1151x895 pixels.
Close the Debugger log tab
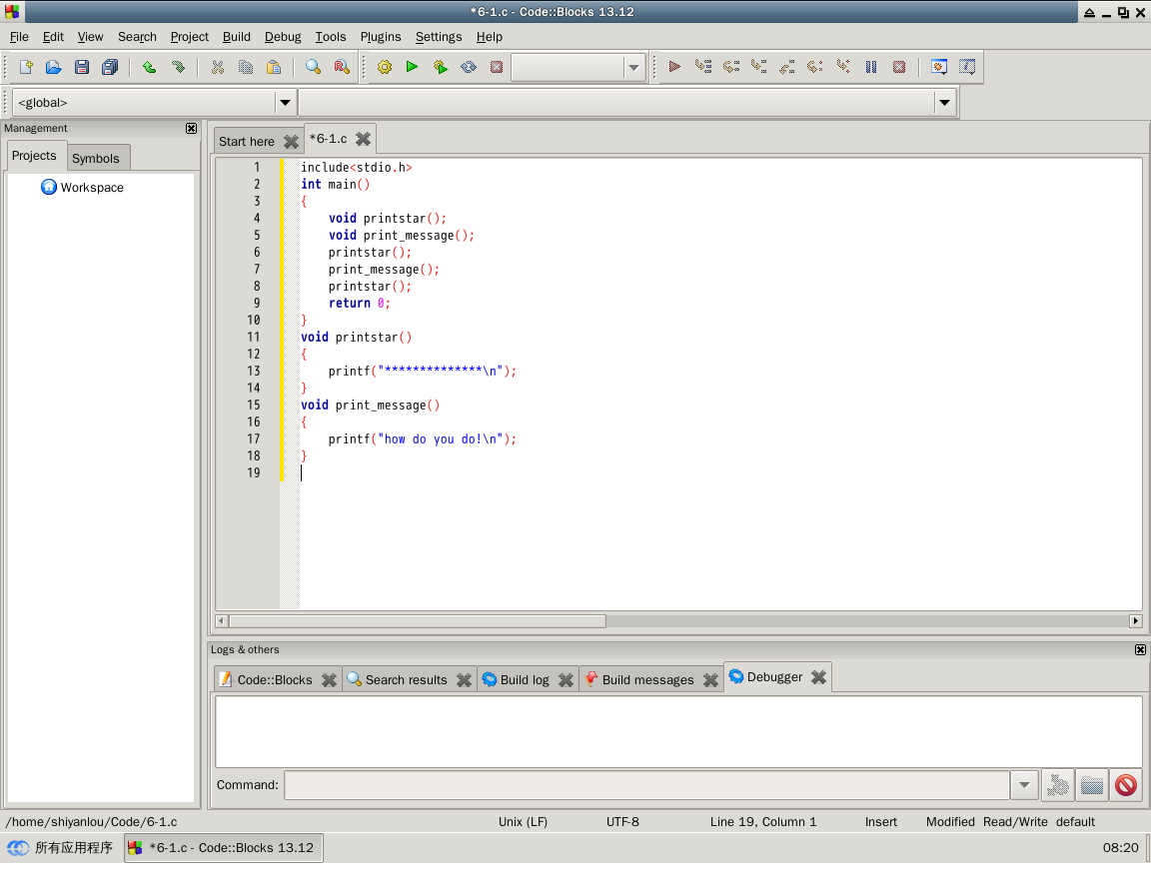tap(818, 677)
